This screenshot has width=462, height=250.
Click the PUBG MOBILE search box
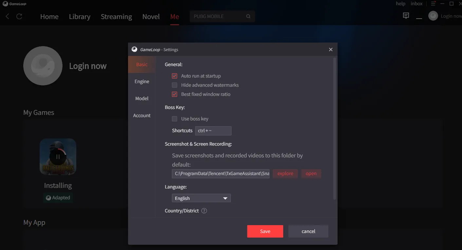click(x=222, y=16)
